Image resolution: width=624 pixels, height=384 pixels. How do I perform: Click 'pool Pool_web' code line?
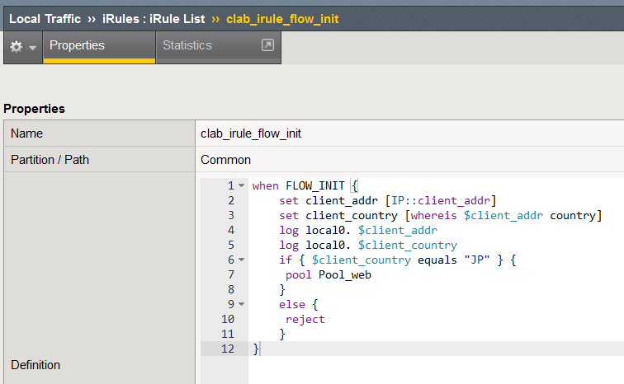click(x=329, y=274)
